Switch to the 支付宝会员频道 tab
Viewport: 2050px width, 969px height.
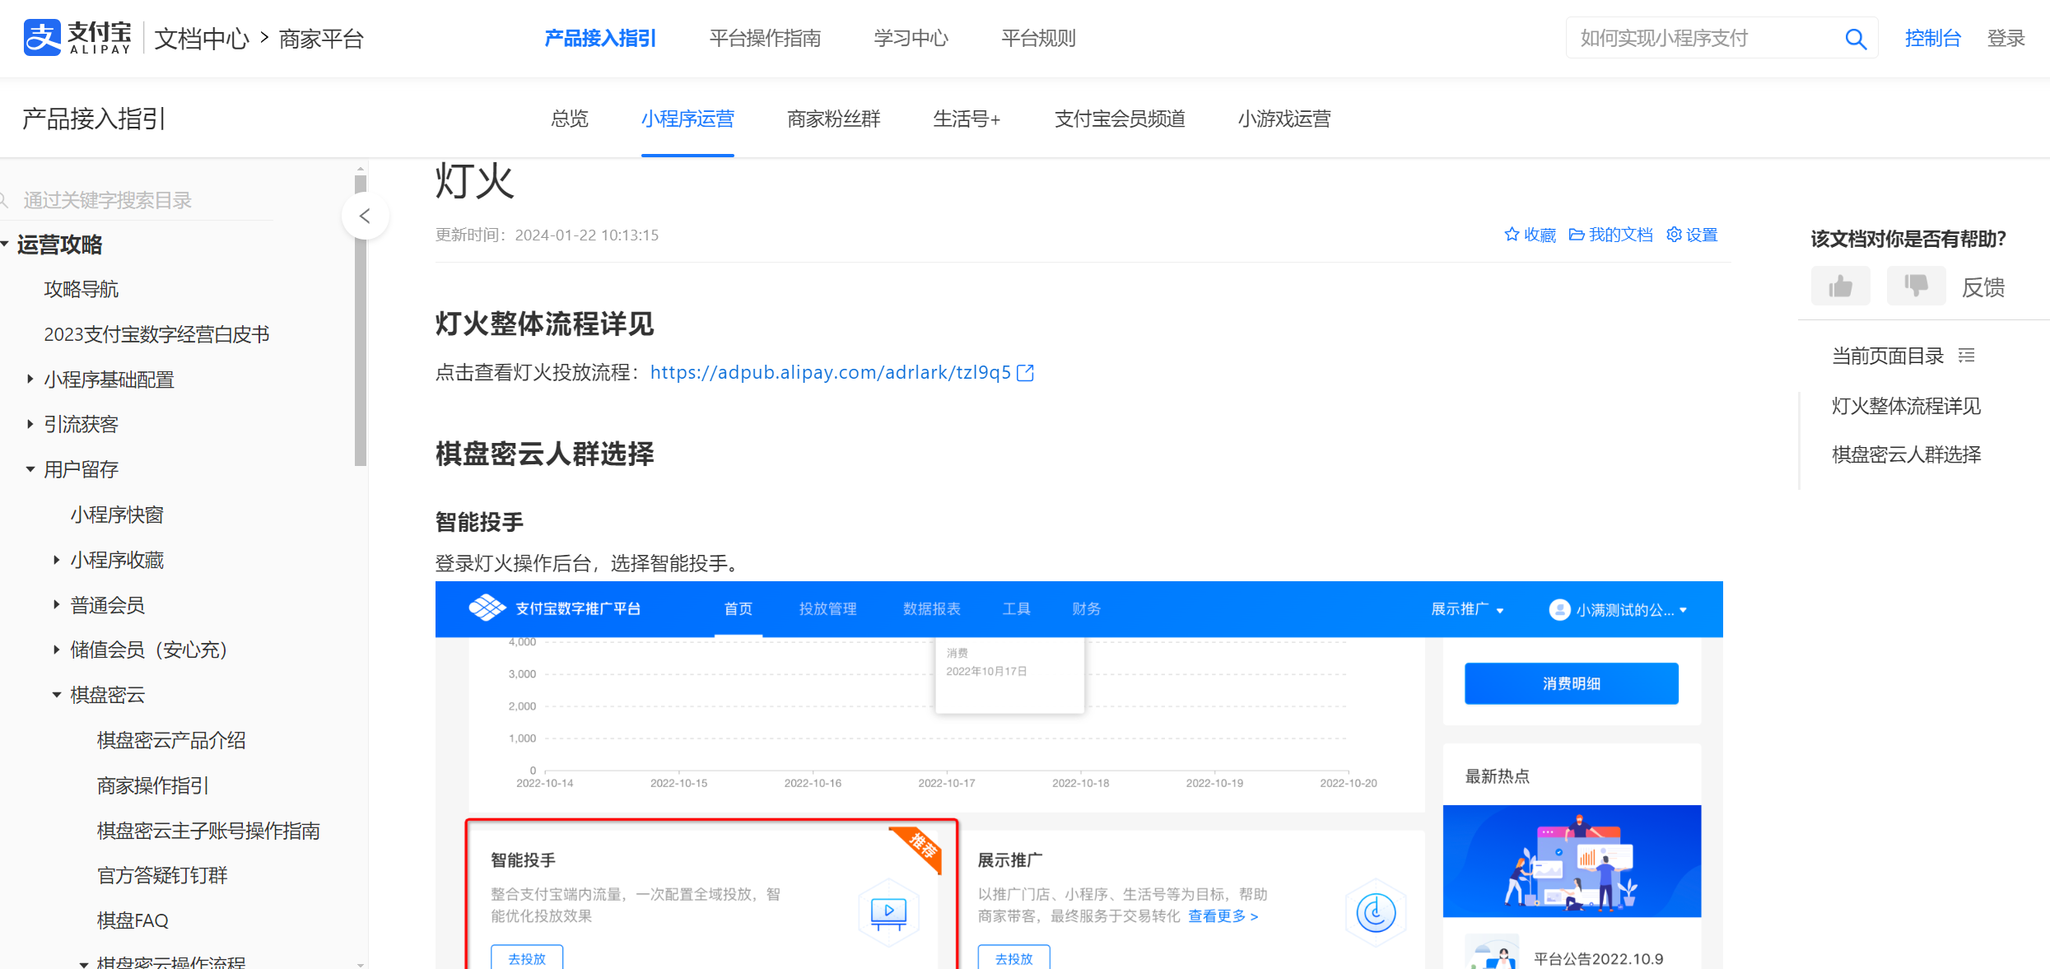pyautogui.click(x=1120, y=119)
